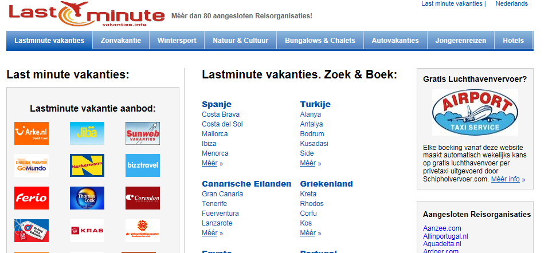Click the Nederlands link
Image resolution: width=556 pixels, height=253 pixels.
tap(511, 3)
